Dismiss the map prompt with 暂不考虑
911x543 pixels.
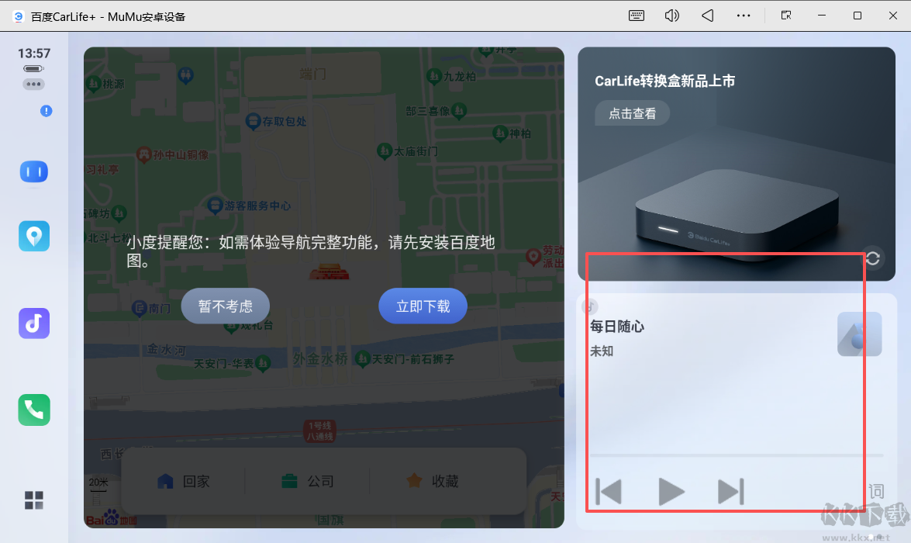point(225,306)
